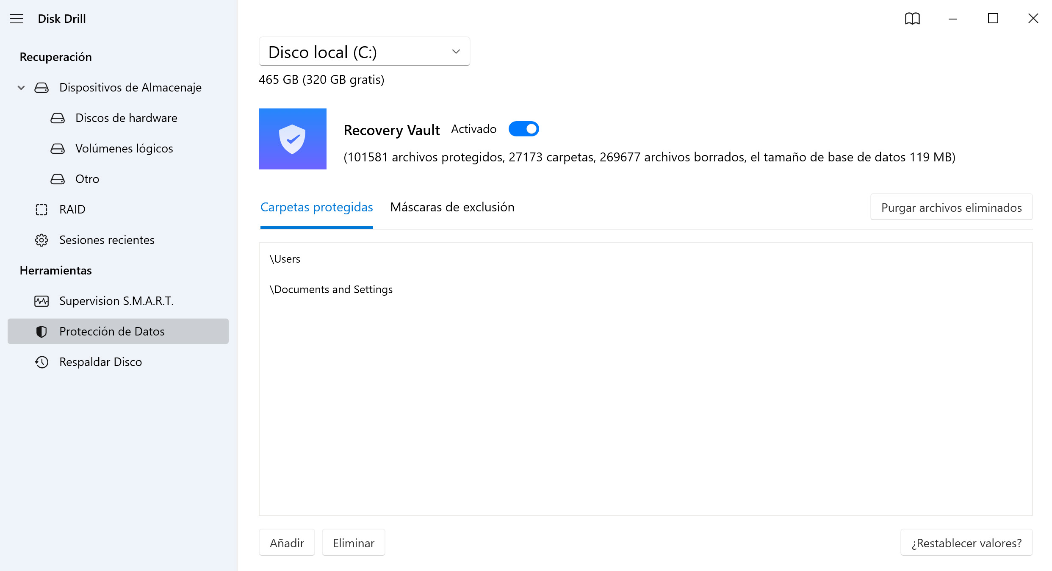The height and width of the screenshot is (571, 1052).
Task: Select Carpetas protegidas tab
Action: point(316,208)
